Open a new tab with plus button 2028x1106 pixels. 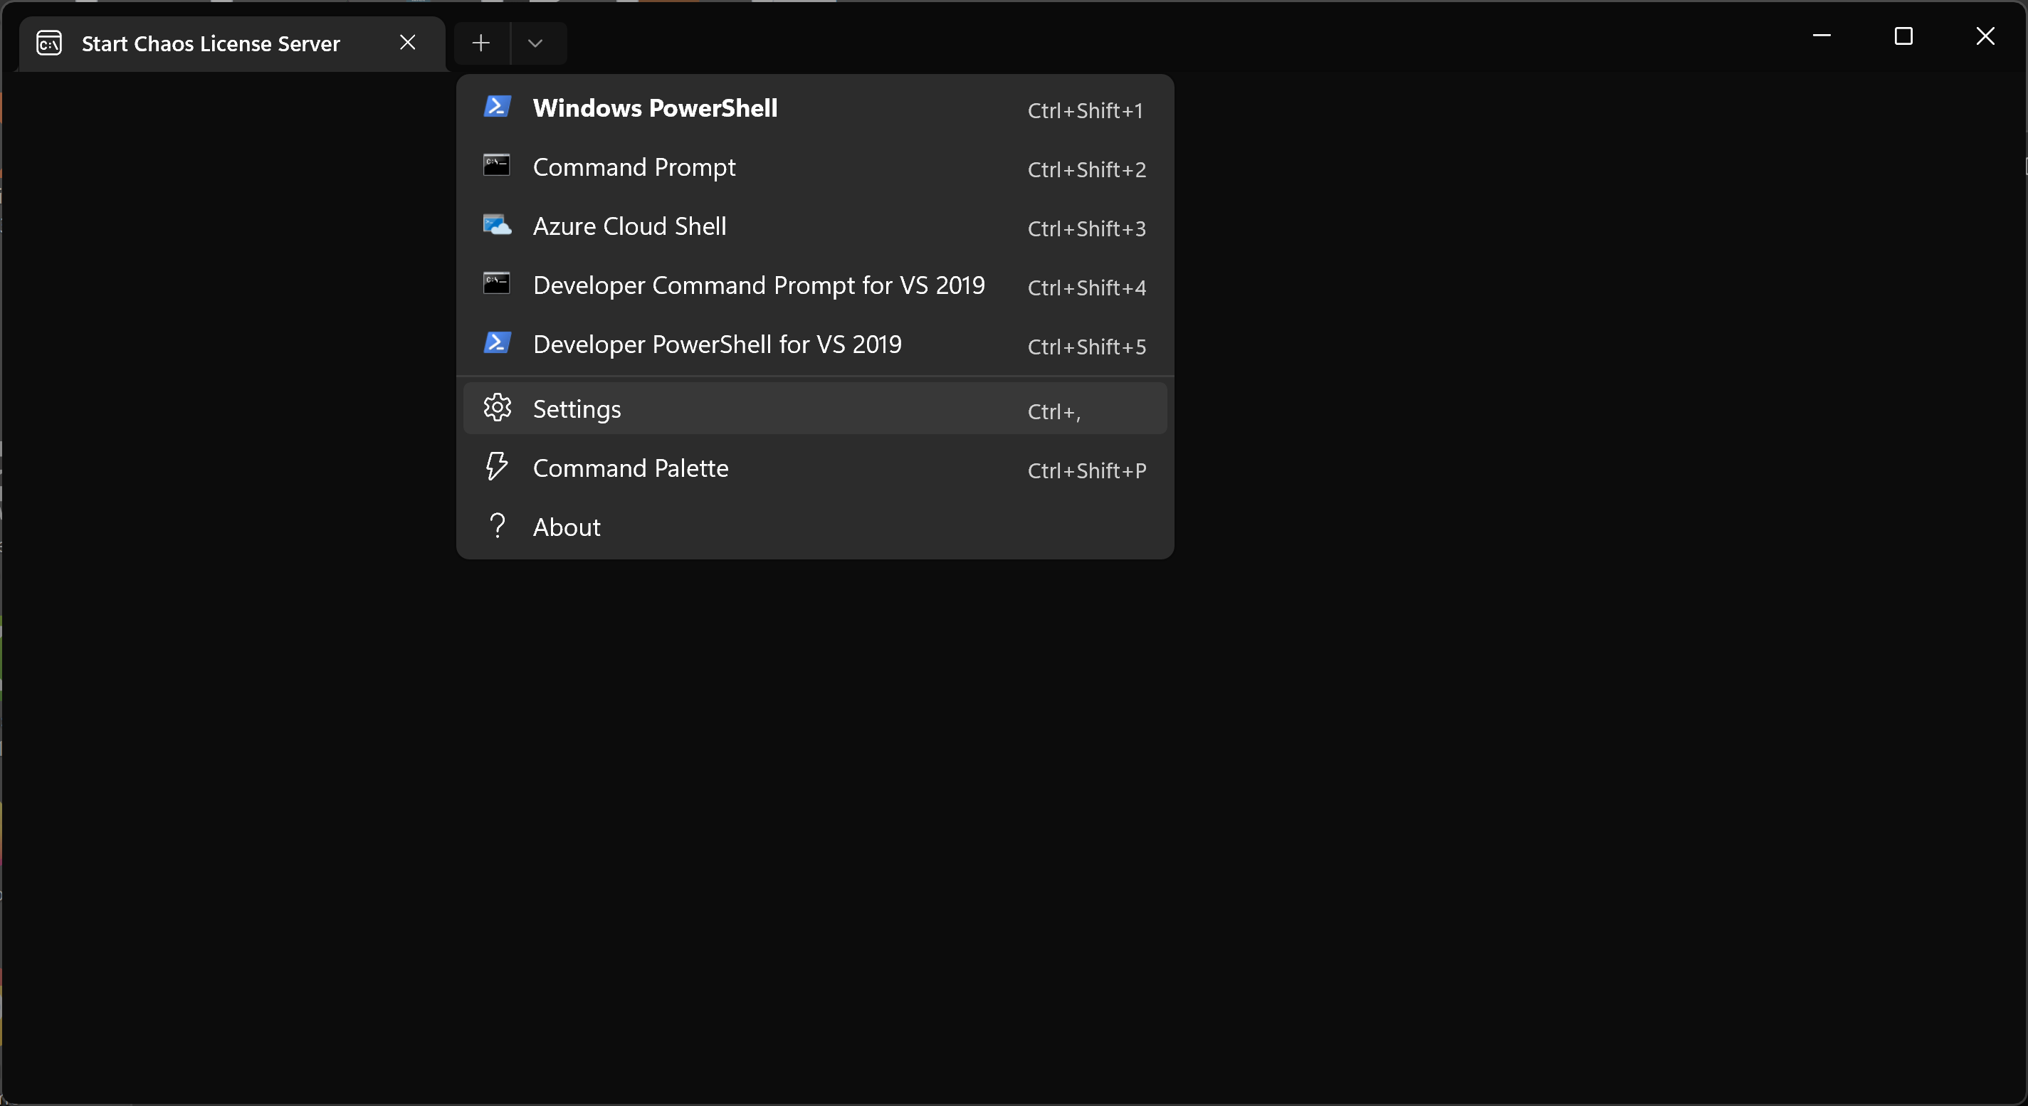point(481,43)
